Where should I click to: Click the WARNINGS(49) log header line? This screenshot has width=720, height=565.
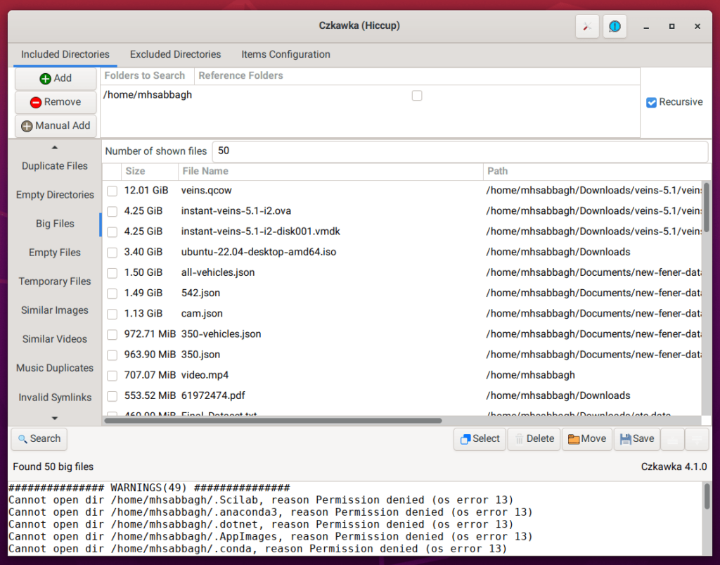tap(149, 488)
